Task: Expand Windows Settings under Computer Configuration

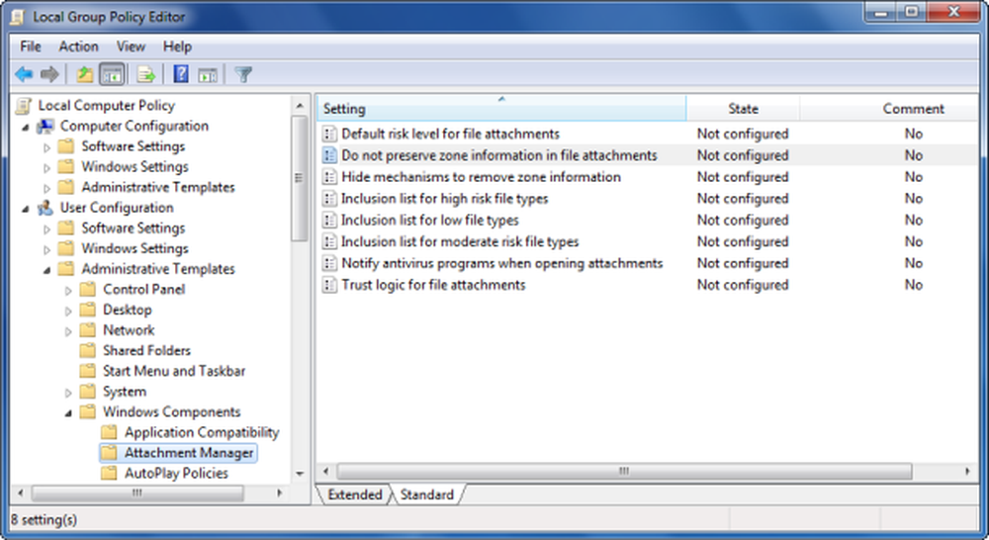Action: [46, 168]
